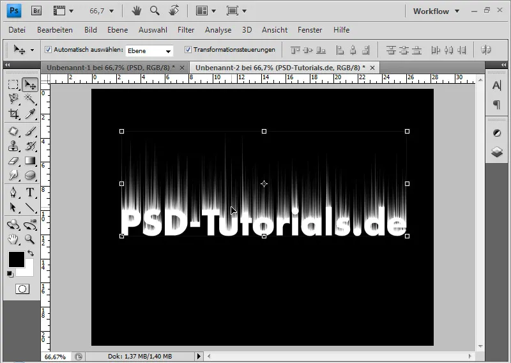Screen dimensions: 511x363
Task: Select the Brush tool
Action: pyautogui.click(x=30, y=131)
